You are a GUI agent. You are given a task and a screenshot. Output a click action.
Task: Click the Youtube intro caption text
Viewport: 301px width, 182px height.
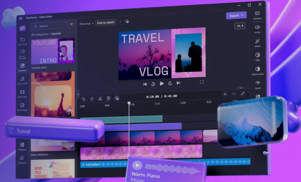click(x=39, y=67)
